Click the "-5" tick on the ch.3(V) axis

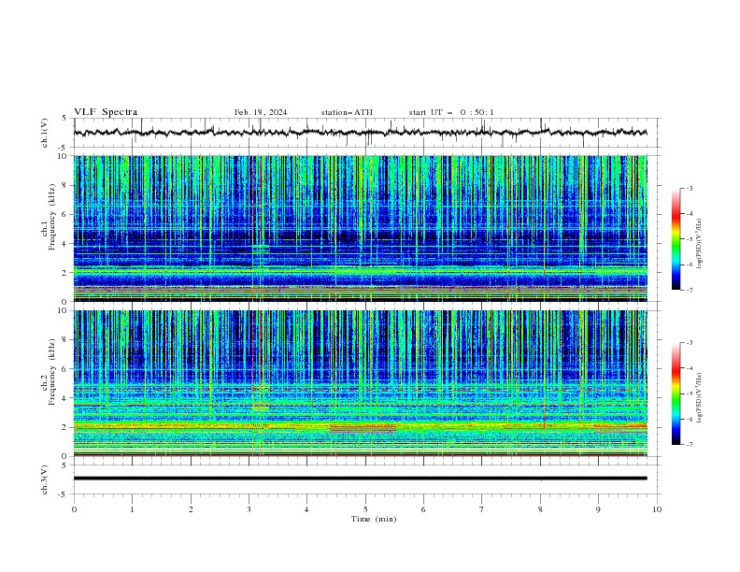[64, 494]
